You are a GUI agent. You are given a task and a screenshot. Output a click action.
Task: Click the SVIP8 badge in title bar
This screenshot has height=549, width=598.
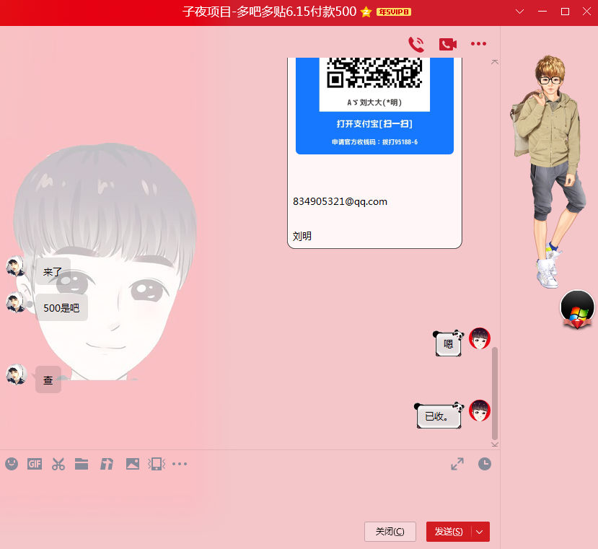pos(394,12)
